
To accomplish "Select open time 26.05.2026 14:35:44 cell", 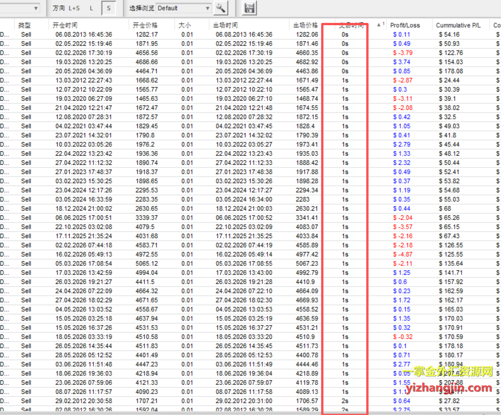I will pyautogui.click(x=84, y=346).
